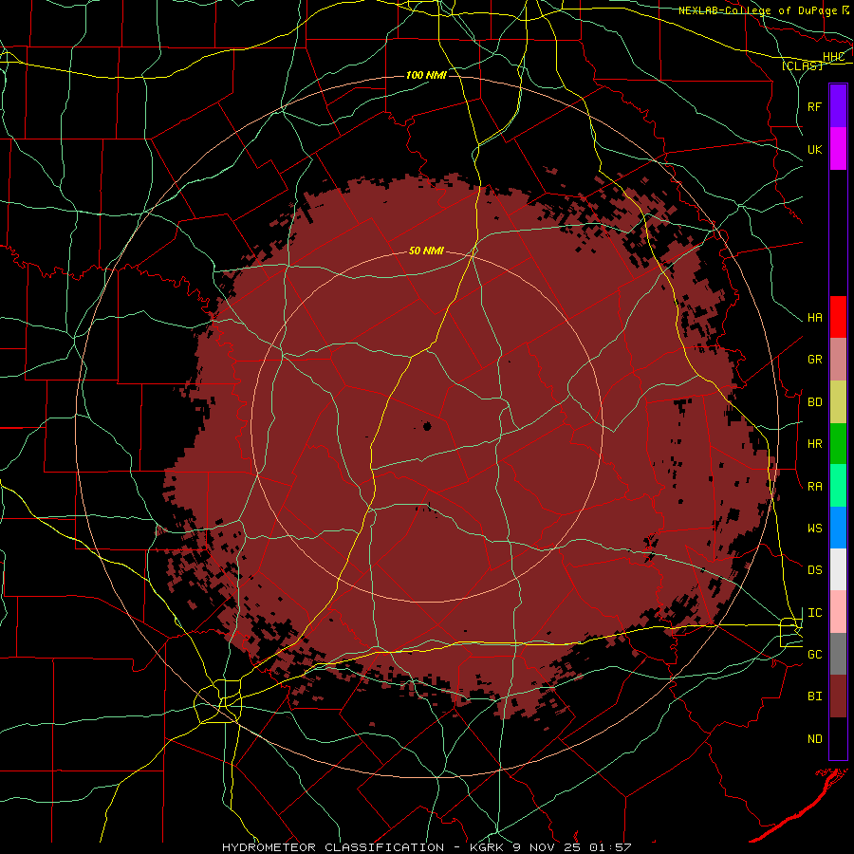Screen dimensions: 854x854
Task: Click the RF legend label
Action: (x=815, y=106)
